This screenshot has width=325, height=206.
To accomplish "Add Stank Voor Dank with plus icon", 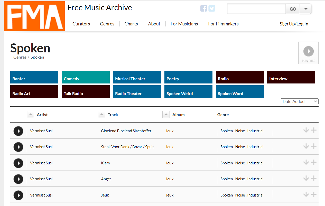I will (x=314, y=146).
